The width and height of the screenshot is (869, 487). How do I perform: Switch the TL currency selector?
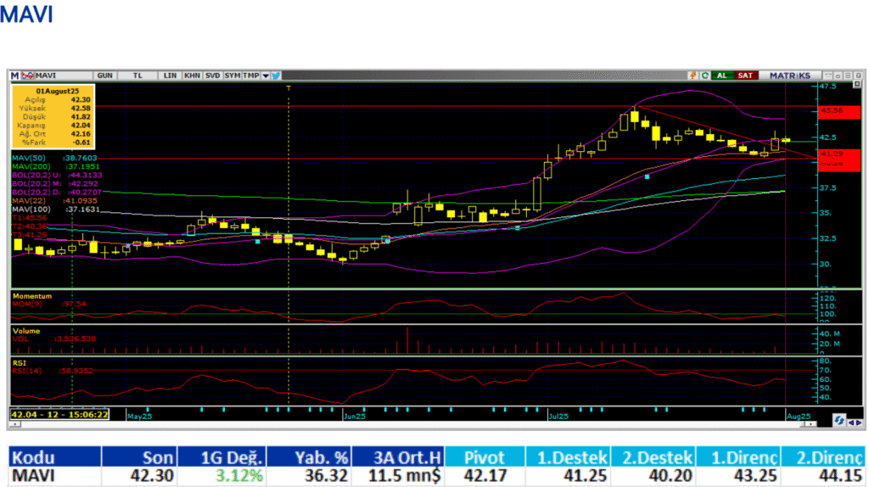137,76
